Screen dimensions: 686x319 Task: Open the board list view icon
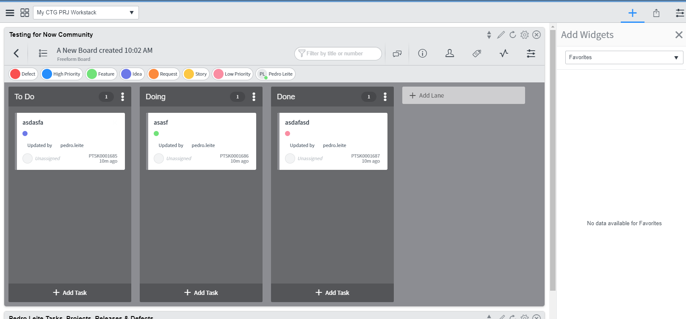43,53
